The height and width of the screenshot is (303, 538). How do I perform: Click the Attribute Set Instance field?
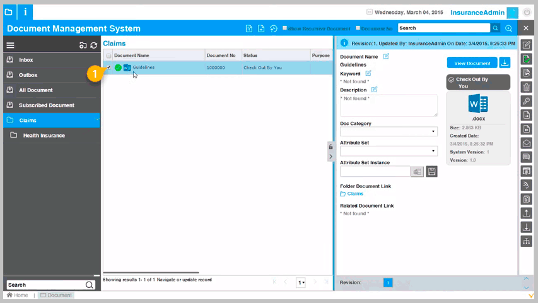click(375, 172)
